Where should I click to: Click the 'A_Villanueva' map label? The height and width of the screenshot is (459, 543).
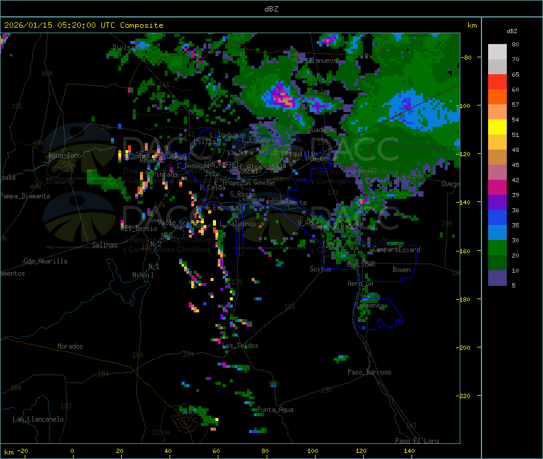click(x=315, y=60)
